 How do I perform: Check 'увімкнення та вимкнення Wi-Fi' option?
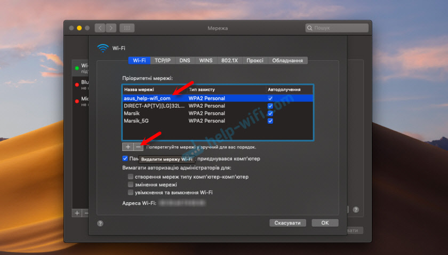131,193
